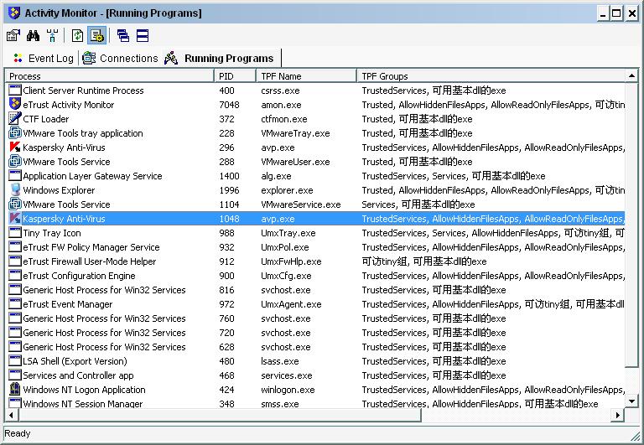
Task: Toggle the highlighted settings gear toolbar button
Action: click(x=97, y=36)
